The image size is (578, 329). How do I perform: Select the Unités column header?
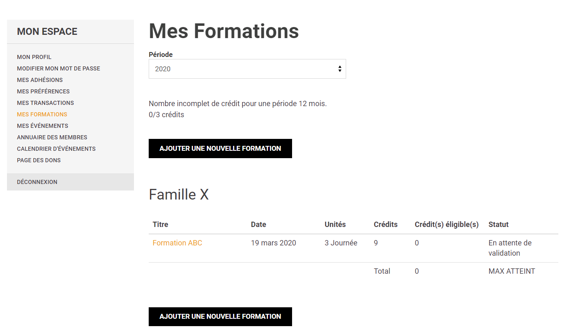pyautogui.click(x=335, y=225)
